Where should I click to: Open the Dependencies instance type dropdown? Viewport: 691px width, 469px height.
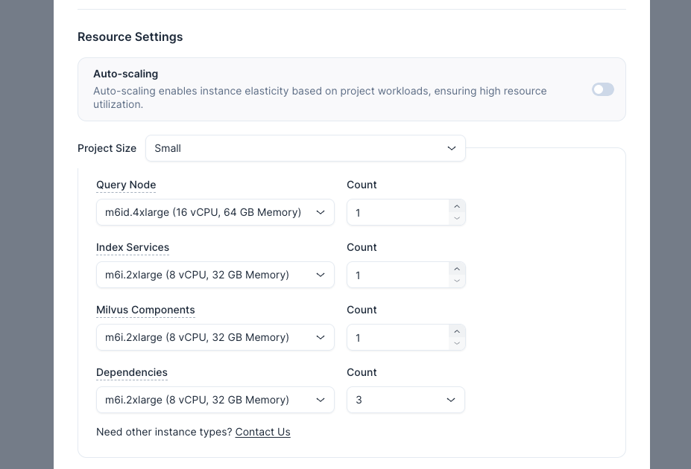(x=215, y=400)
